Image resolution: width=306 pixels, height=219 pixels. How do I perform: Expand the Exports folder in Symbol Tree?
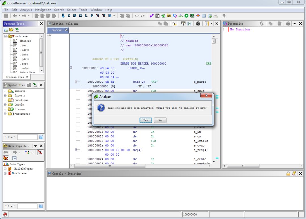click(x=5, y=95)
